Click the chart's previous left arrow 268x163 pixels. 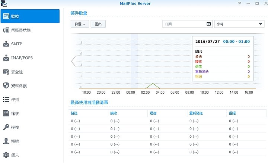click(73, 61)
